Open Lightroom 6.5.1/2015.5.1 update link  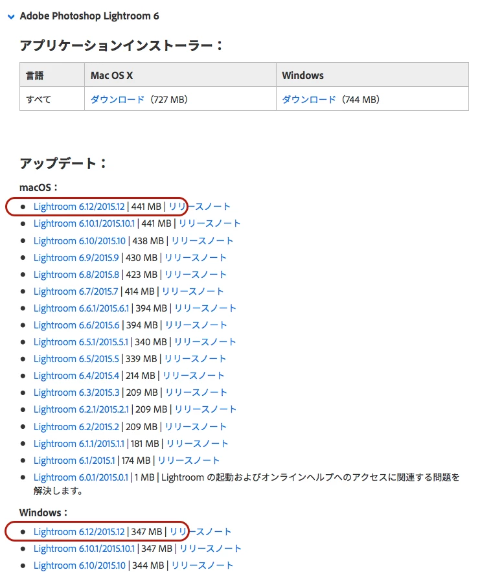81,342
